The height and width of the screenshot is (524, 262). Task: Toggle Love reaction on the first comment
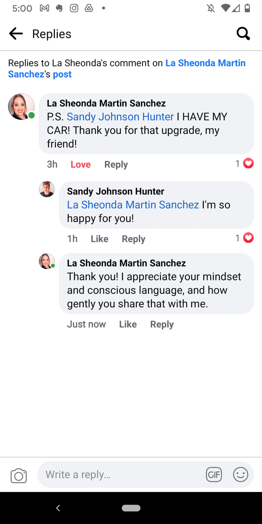pos(80,165)
